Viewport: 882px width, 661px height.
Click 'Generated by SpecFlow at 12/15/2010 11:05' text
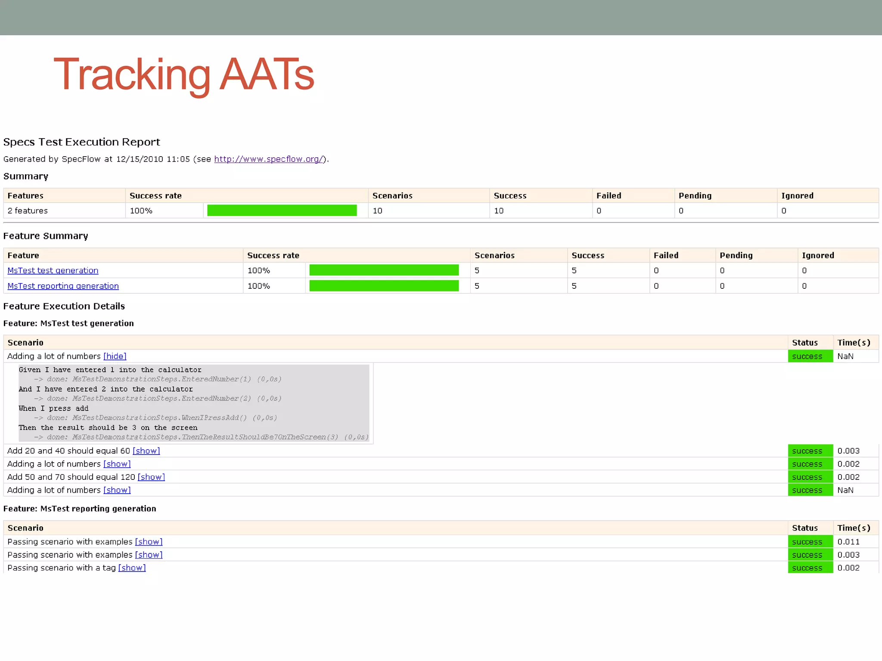(96, 159)
